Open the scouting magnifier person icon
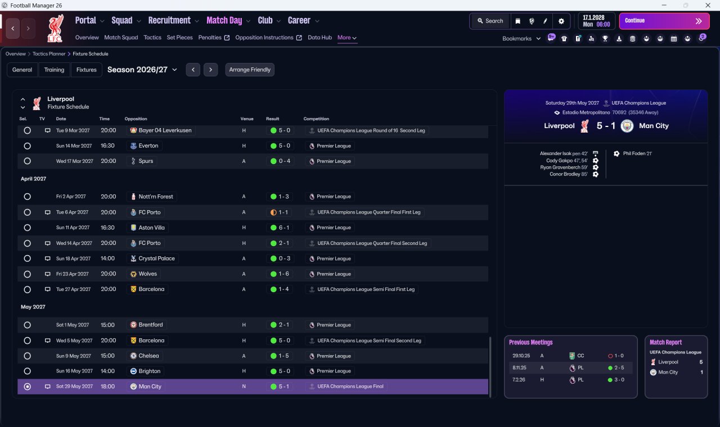The height and width of the screenshot is (427, 720). (592, 39)
